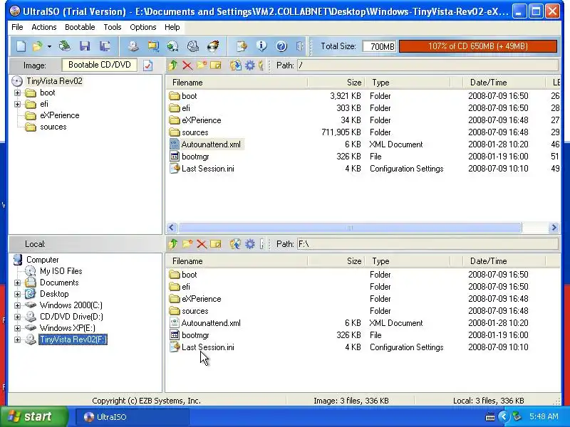Screen dimensions: 570x427
Task: Click the Bootable CD/DVD image type button
Action: [x=99, y=65]
